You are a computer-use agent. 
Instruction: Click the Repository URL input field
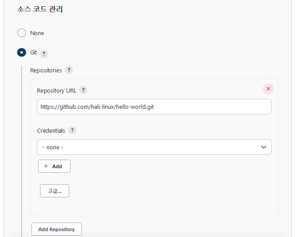coord(154,107)
